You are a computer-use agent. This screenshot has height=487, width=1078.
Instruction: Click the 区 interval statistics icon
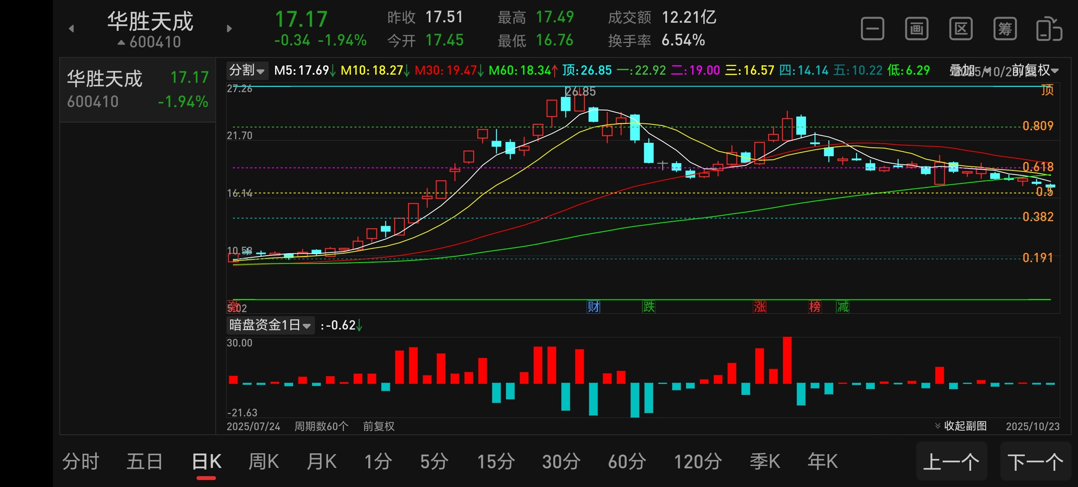tap(961, 29)
